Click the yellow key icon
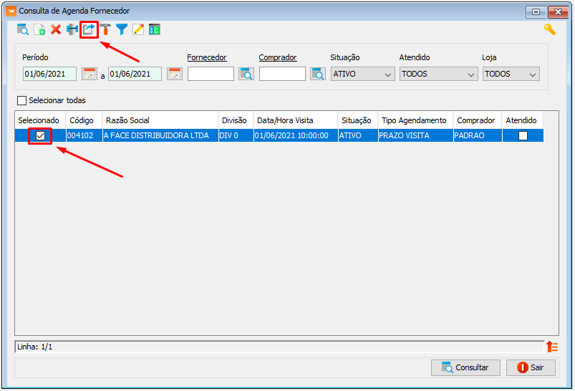This screenshot has height=391, width=575. (549, 29)
